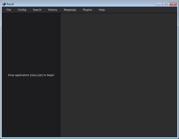Open the Mappings menu
This screenshot has width=179, height=139.
point(70,10)
